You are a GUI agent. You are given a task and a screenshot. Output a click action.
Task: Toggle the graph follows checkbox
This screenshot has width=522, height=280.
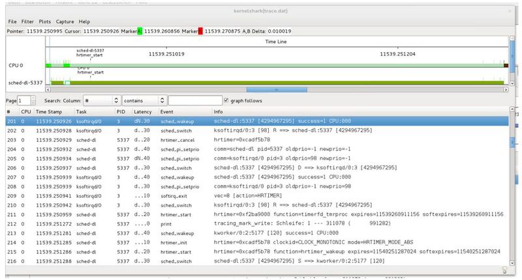tap(226, 101)
